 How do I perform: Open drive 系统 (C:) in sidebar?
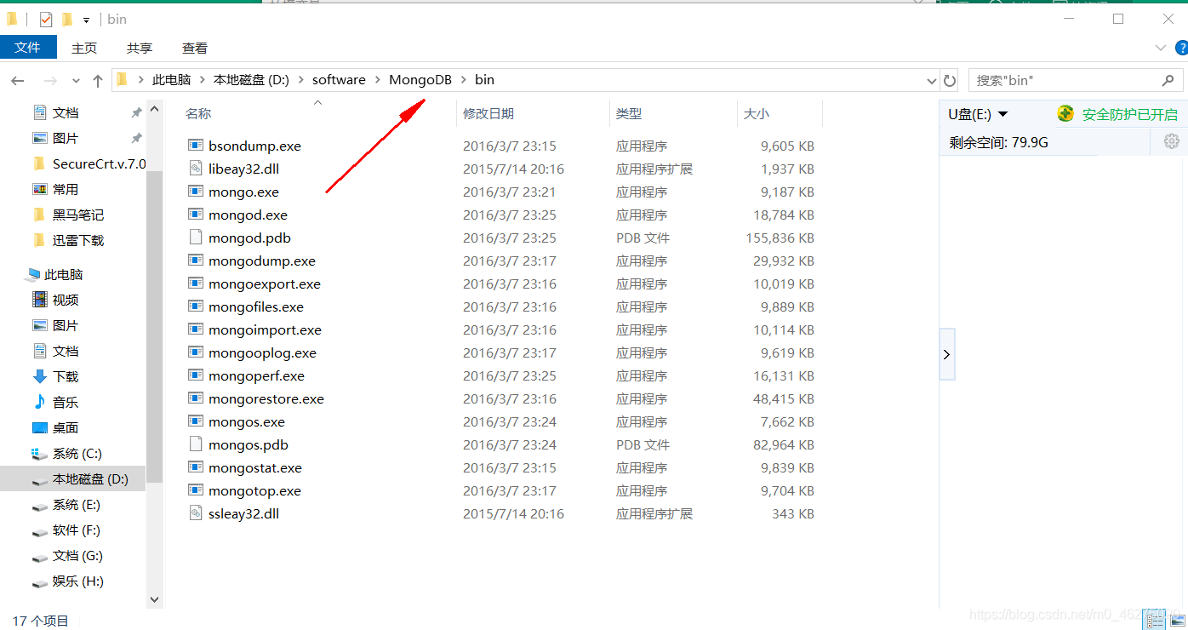coord(77,453)
